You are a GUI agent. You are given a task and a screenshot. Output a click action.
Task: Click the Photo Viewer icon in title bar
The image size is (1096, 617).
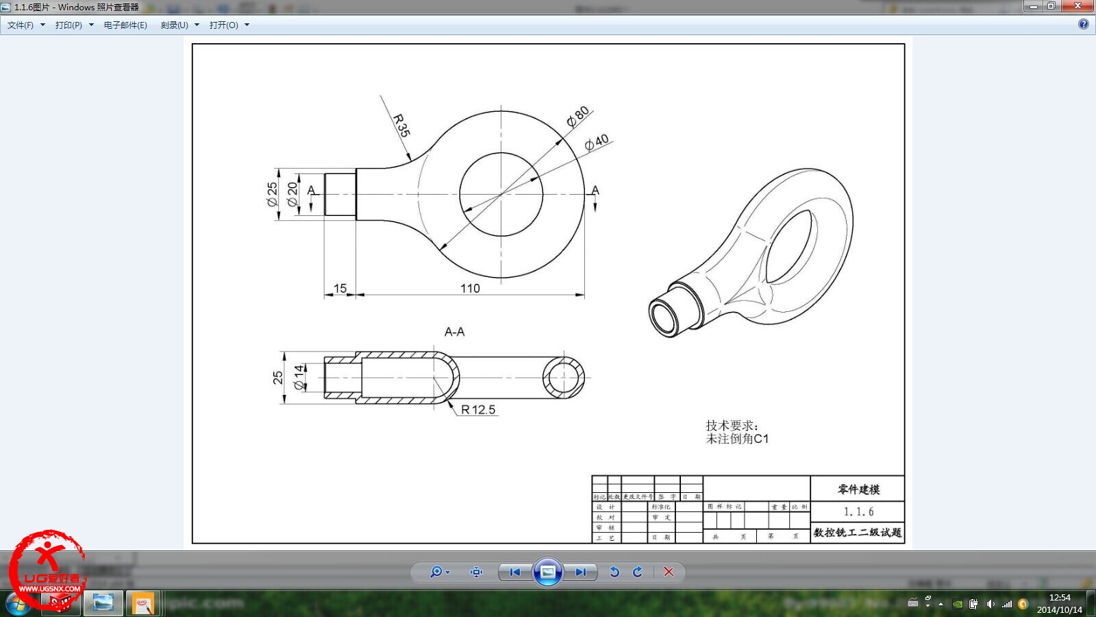(6, 7)
